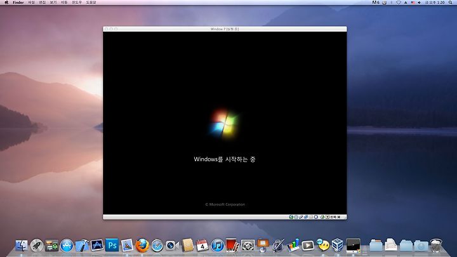Open Photoshop (Ps) in the Dock
457x257 pixels.
tap(112, 246)
